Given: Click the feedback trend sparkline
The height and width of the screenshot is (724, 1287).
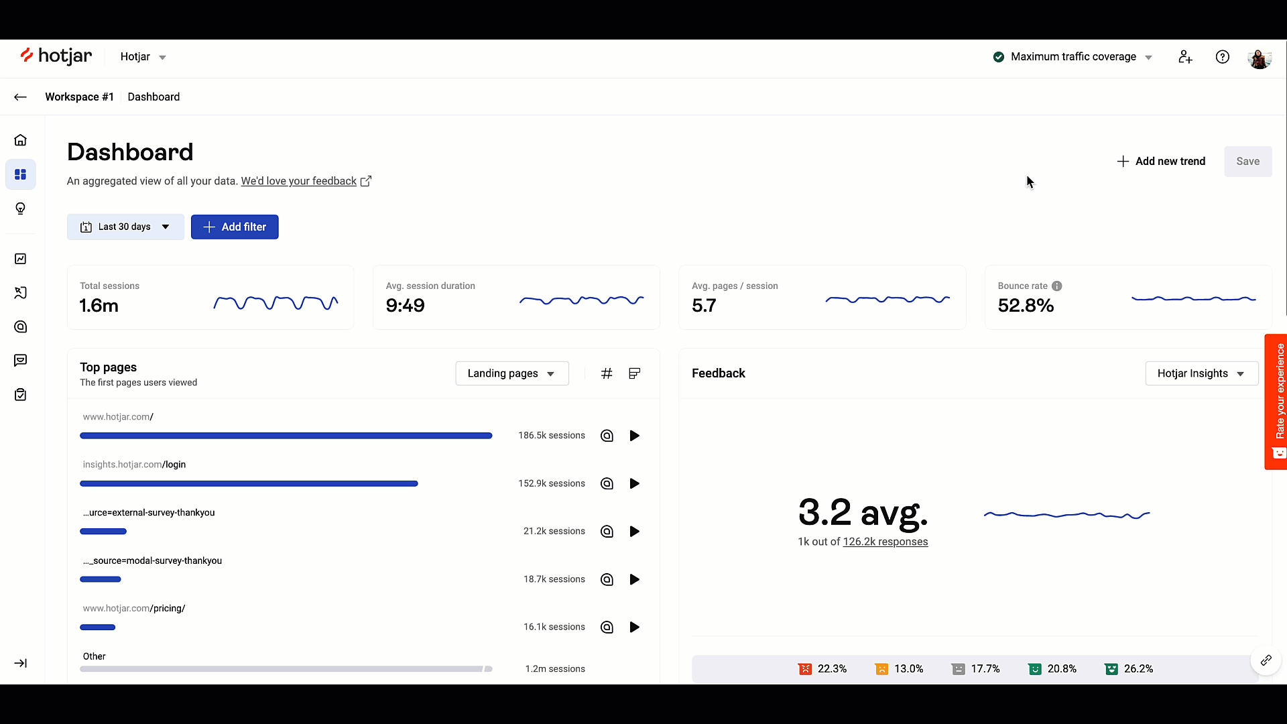Looking at the screenshot, I should tap(1066, 515).
